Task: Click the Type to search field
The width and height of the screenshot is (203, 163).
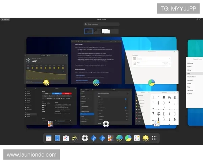Action: point(101,24)
